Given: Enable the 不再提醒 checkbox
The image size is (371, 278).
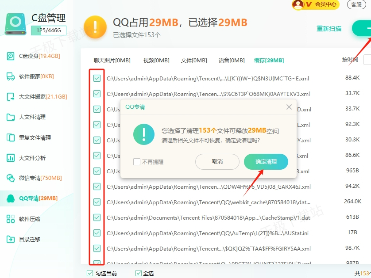Looking at the screenshot, I should (137, 162).
